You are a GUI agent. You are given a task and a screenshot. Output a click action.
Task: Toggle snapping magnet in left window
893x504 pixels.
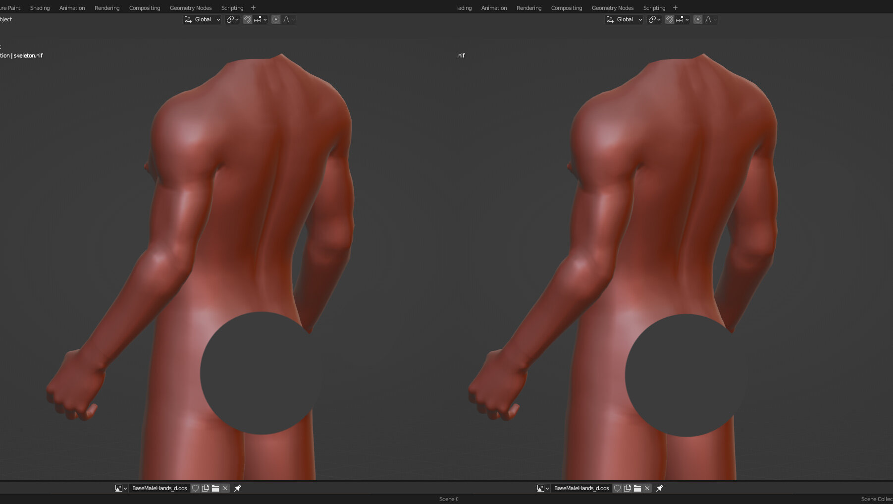coord(248,19)
